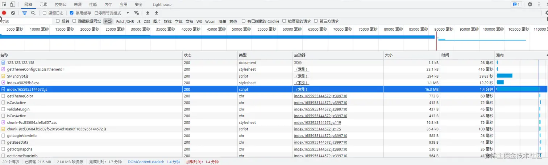
Task: Toggle the blue filter funnel icon
Action: [25, 13]
